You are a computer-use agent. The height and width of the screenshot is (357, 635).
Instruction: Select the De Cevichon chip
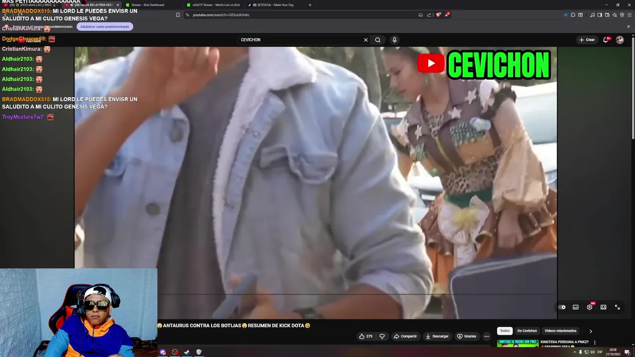(x=527, y=331)
